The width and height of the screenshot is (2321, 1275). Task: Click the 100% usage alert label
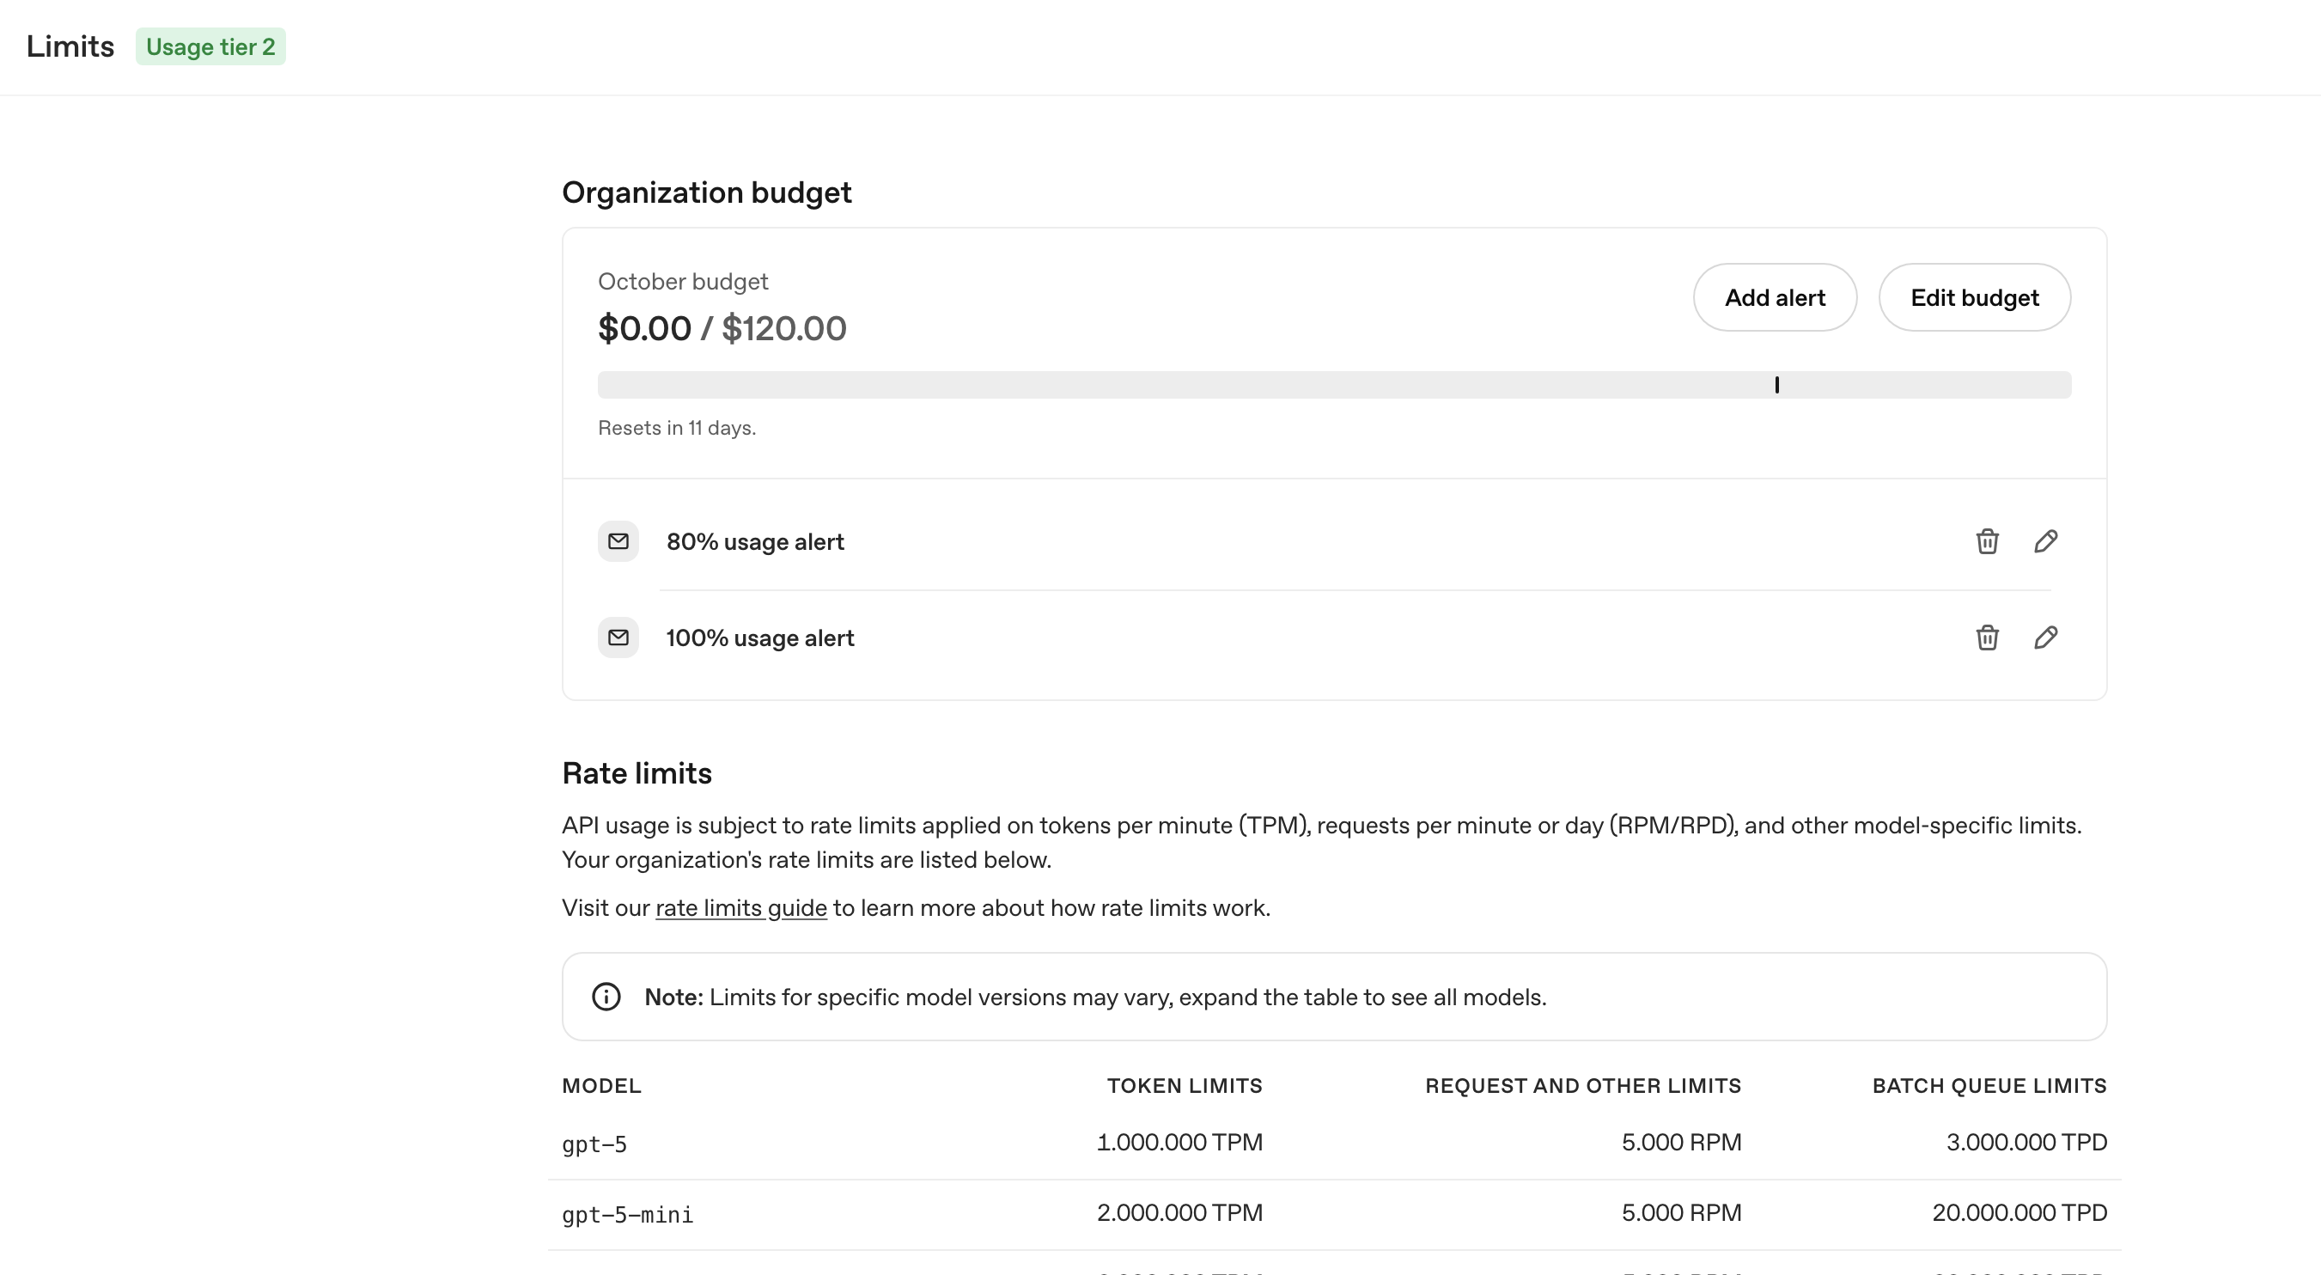pyautogui.click(x=759, y=638)
